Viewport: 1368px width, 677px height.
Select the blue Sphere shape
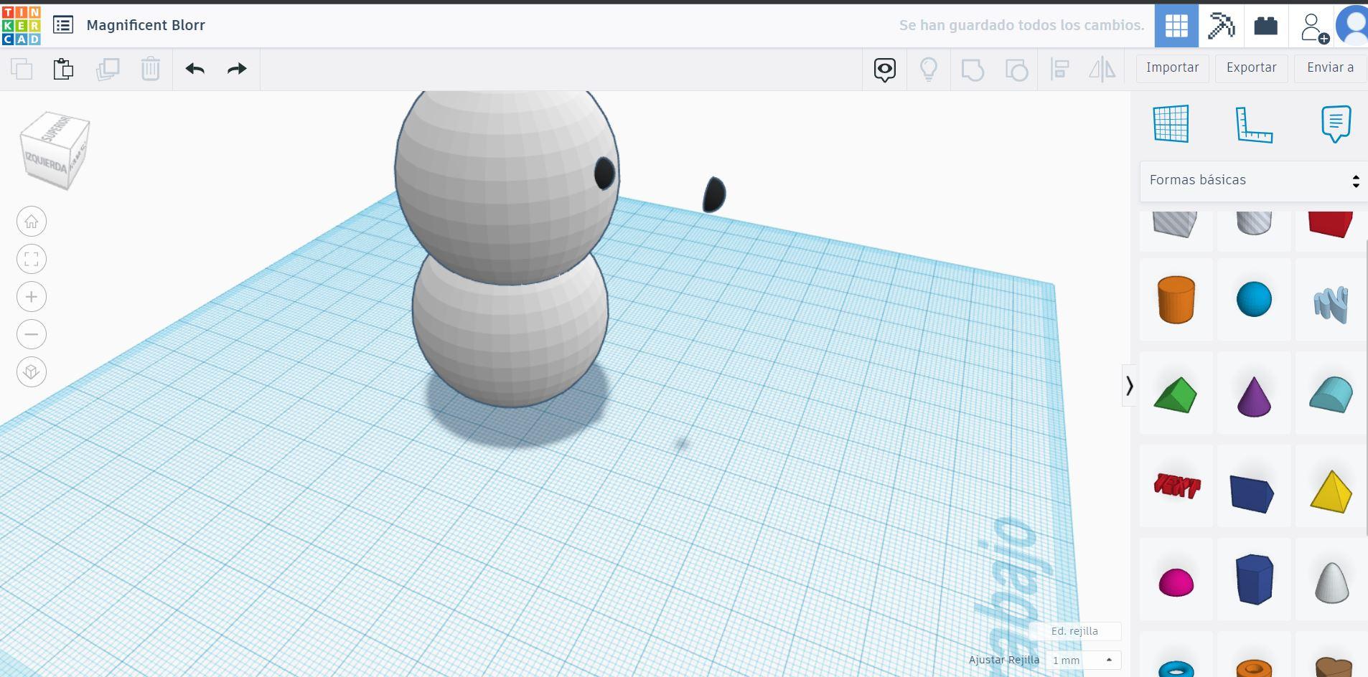[x=1254, y=299]
